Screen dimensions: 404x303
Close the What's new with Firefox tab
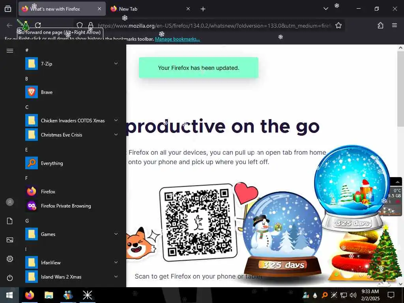click(x=99, y=9)
